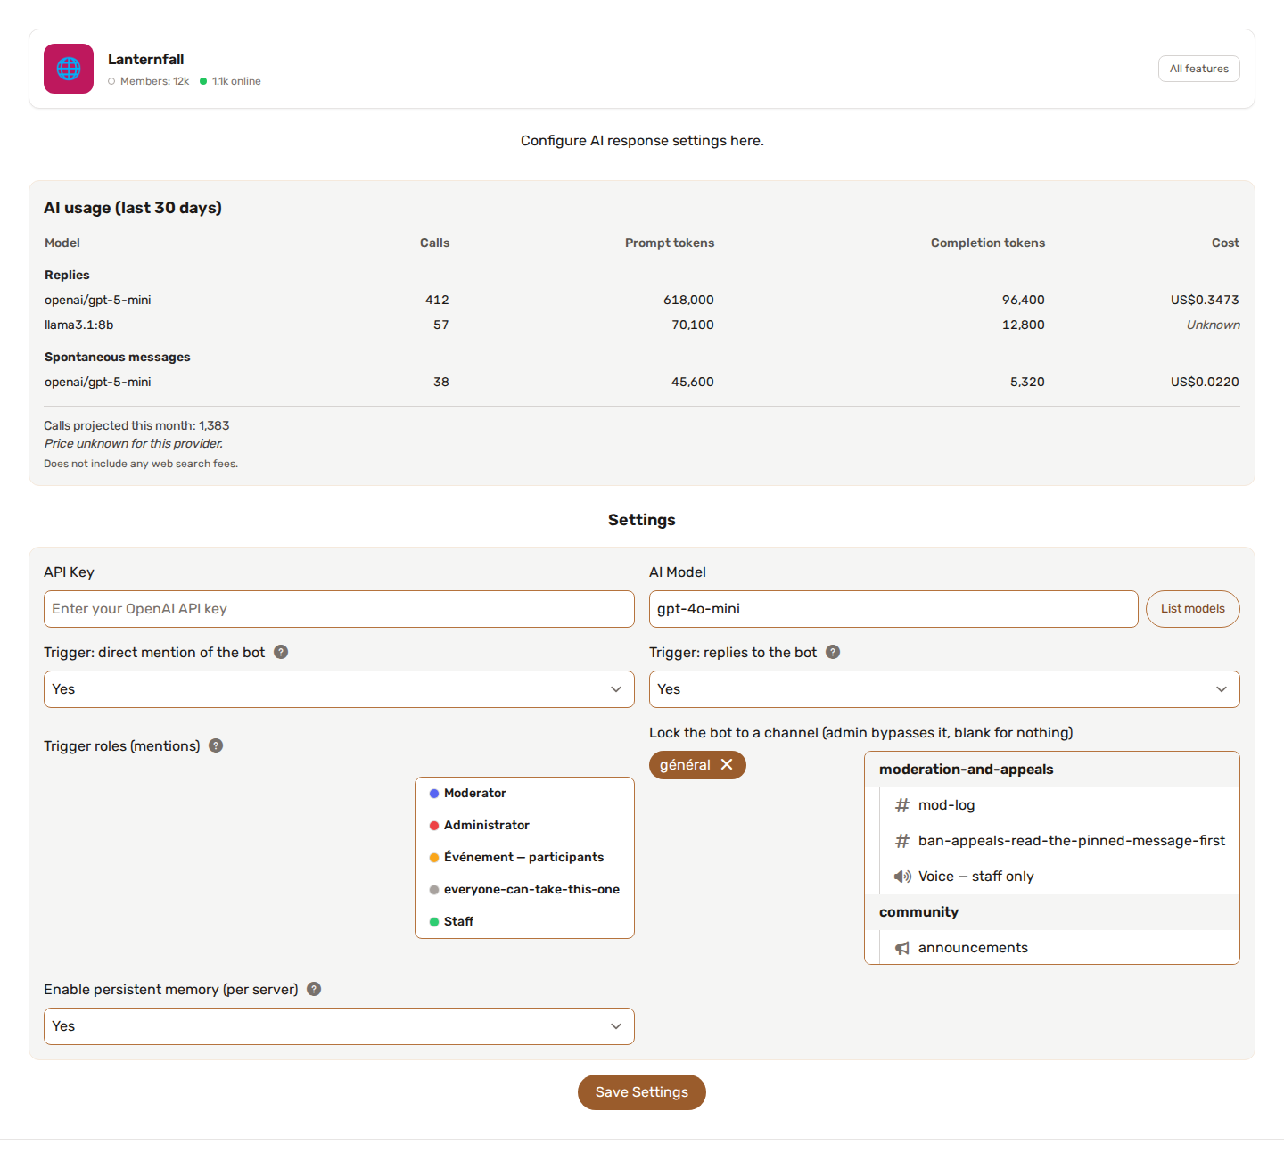Click the US$0.0220 cost value

[x=1205, y=382]
